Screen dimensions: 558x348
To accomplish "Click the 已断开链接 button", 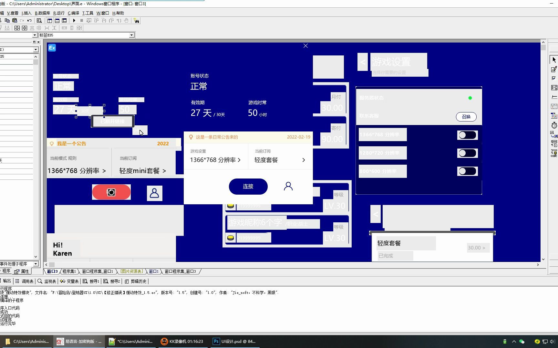I will [112, 121].
